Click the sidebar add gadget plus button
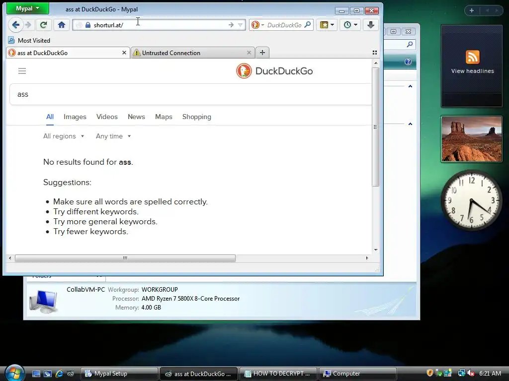Screen dimensions: 509x381 tap(472, 10)
